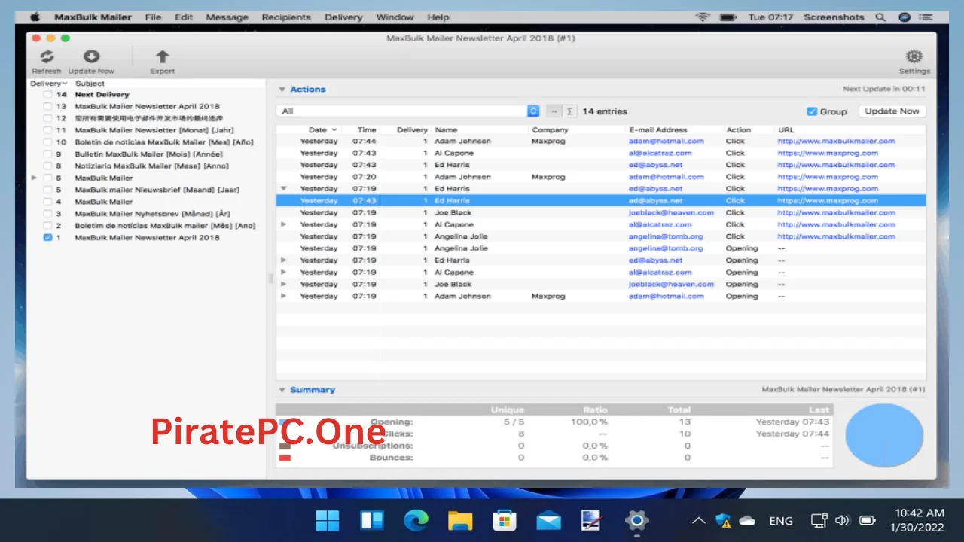Check the box for delivery 11 [Monat] [Jahr]
Viewport: 964px width, 542px height.
[48, 130]
